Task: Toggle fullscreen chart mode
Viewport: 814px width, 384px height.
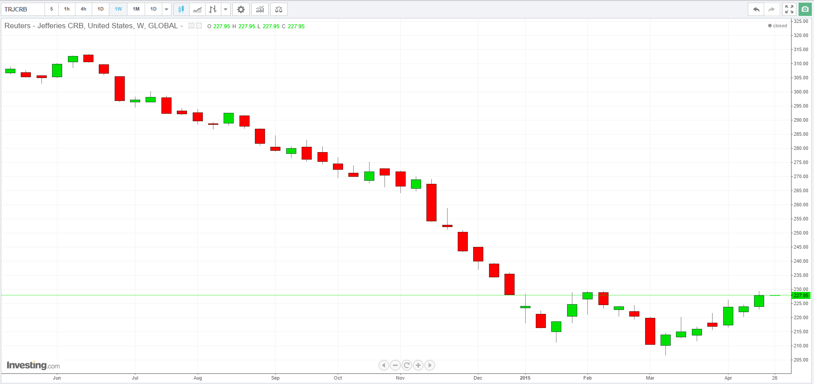Action: 789,9
